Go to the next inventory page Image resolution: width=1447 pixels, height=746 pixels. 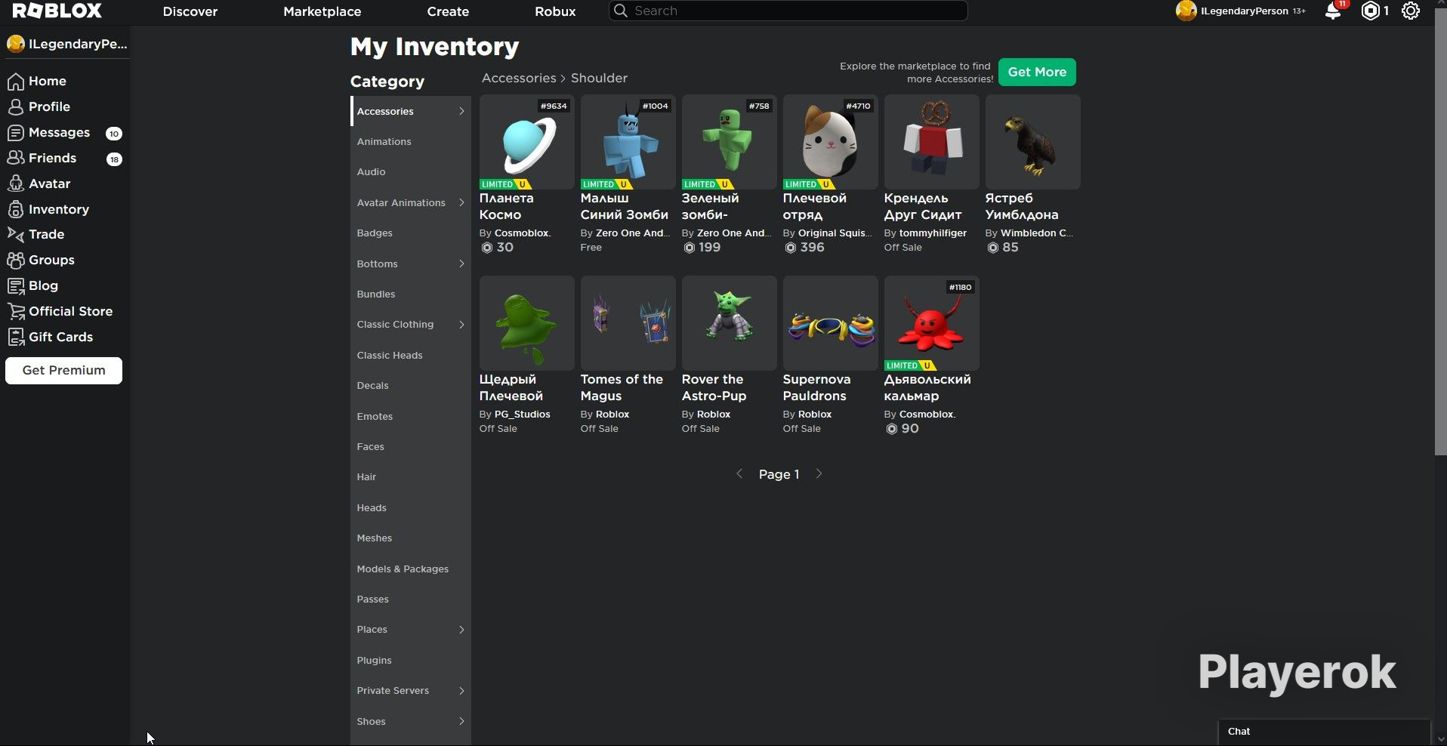819,474
